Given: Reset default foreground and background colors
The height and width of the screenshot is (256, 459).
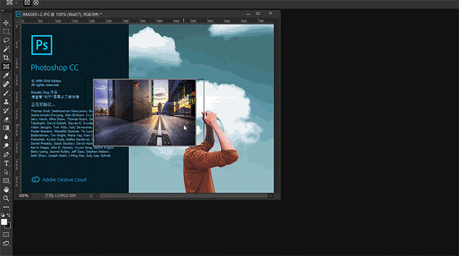Looking at the screenshot, I should tap(3, 215).
